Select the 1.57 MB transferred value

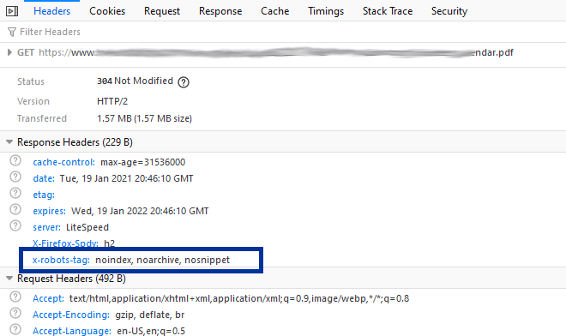[144, 118]
